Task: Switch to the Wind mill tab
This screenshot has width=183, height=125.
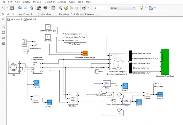Action: [5, 14]
